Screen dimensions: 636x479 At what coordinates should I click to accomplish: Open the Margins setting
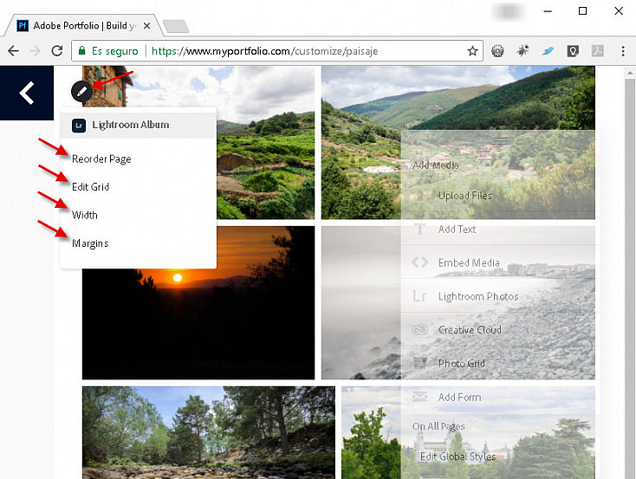tap(90, 243)
